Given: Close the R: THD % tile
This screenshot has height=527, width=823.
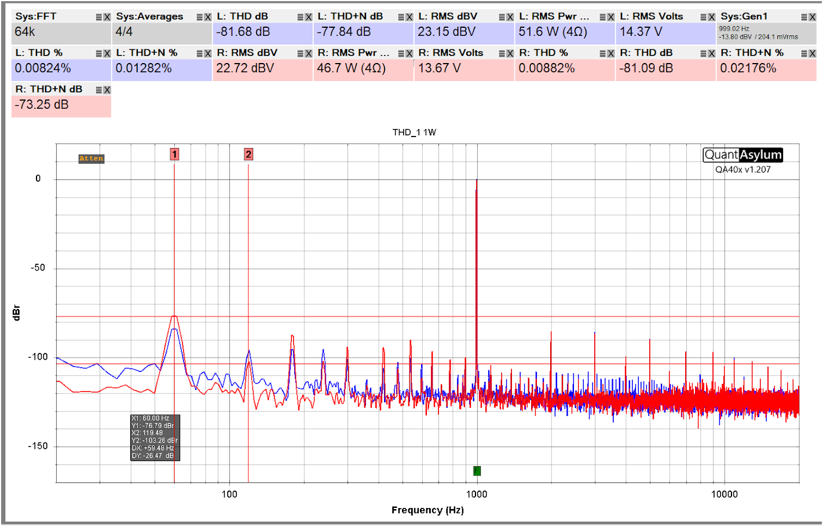Looking at the screenshot, I should pos(611,54).
